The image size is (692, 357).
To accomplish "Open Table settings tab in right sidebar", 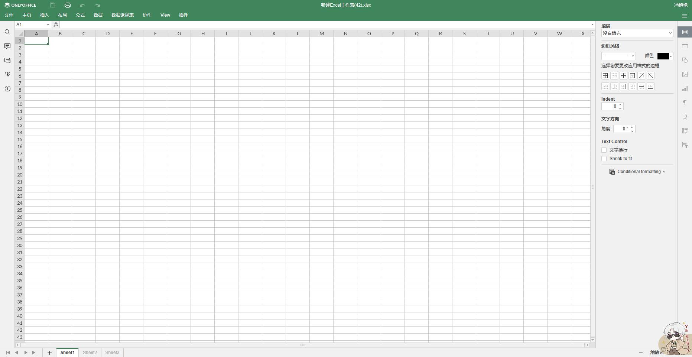I will pos(685,46).
